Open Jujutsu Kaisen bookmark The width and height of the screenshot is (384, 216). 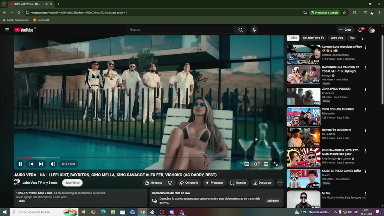pyautogui.click(x=16, y=20)
